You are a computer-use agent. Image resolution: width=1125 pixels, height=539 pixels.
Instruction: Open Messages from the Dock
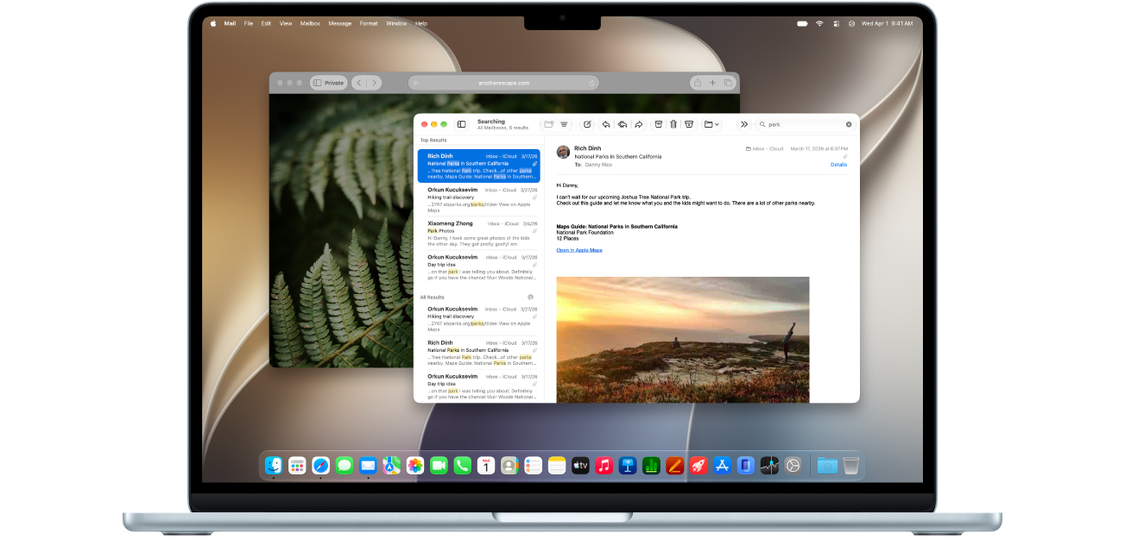344,465
